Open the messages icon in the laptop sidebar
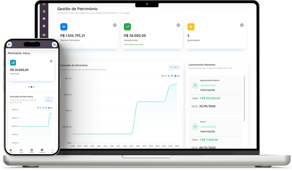Image resolution: width=292 pixels, height=171 pixels. point(44,19)
